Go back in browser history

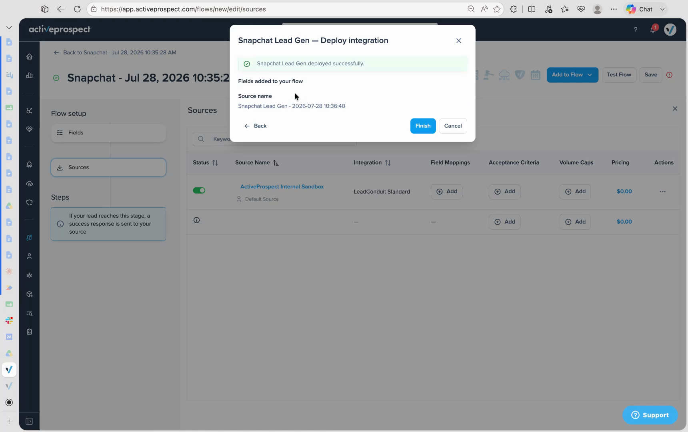61,9
